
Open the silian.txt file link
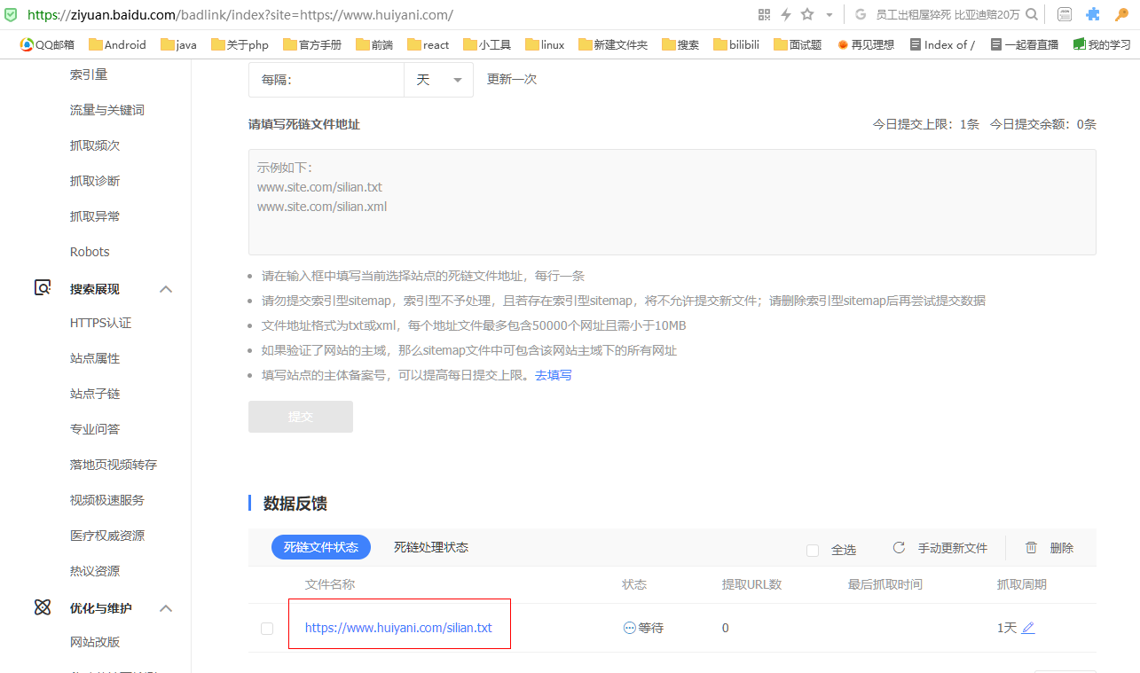click(x=398, y=628)
